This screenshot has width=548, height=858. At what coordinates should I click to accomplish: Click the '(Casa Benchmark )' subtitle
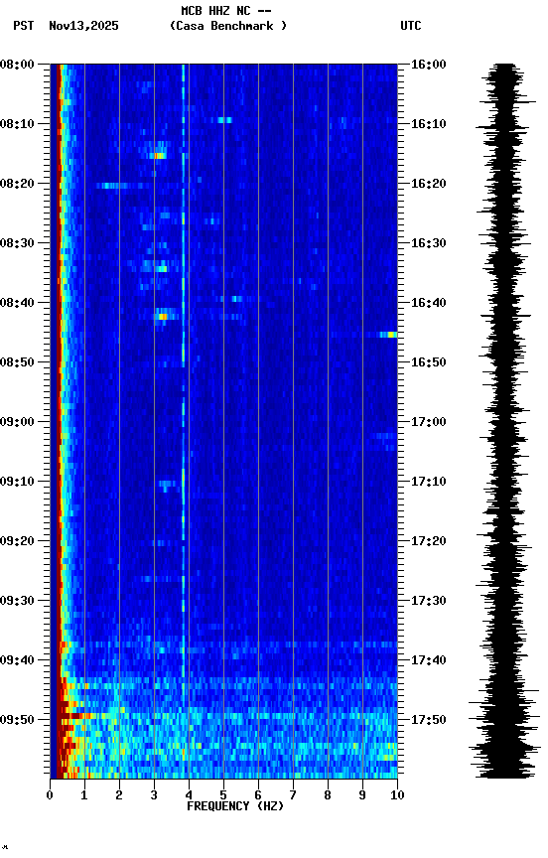point(228,26)
